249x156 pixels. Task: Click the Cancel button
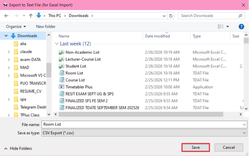pos(229,147)
